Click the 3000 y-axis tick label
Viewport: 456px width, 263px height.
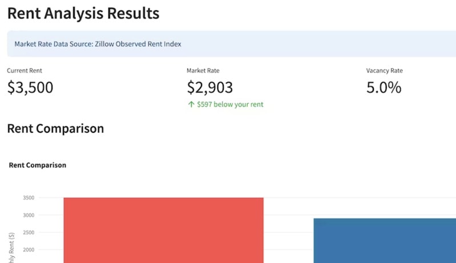(29, 215)
